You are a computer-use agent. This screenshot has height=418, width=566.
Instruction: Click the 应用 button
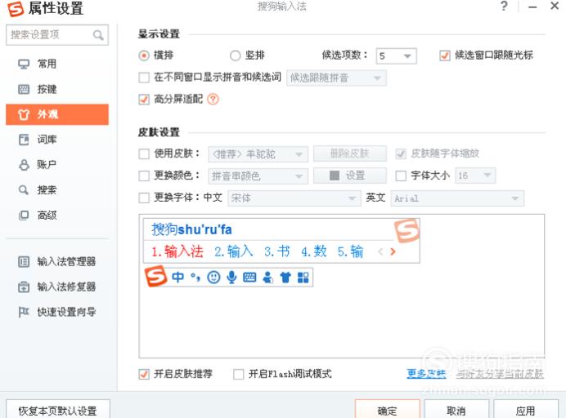pos(526,410)
